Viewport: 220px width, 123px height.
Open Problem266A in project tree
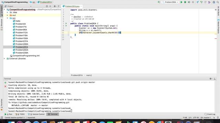(22, 44)
